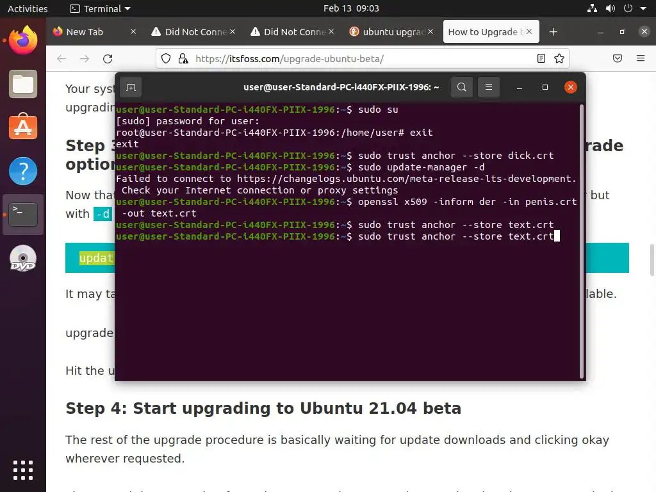Open Firefox from the dock
The image size is (656, 492).
(x=23, y=40)
